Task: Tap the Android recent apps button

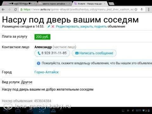Action: 30,111
